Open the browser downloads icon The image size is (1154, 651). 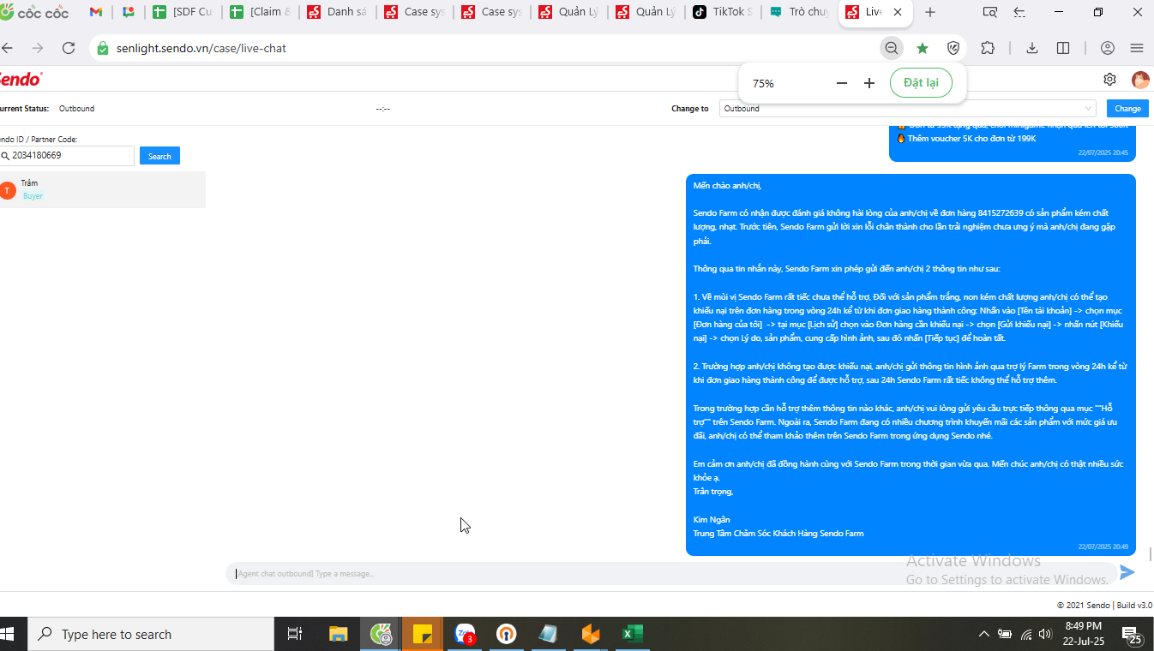coord(1032,48)
